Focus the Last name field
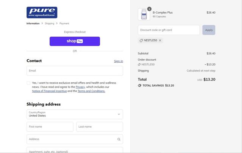The height and width of the screenshot is (153, 242). click(100, 127)
